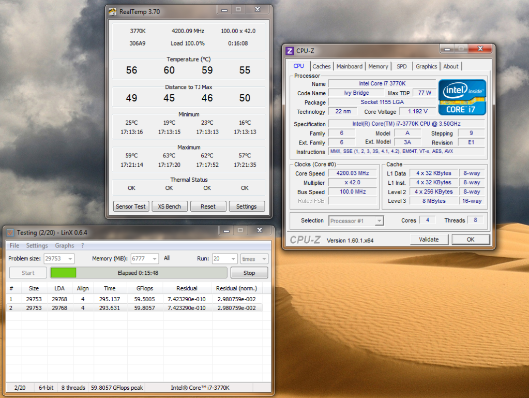Click the Load 100.0% reading in RealTemp

[x=188, y=43]
